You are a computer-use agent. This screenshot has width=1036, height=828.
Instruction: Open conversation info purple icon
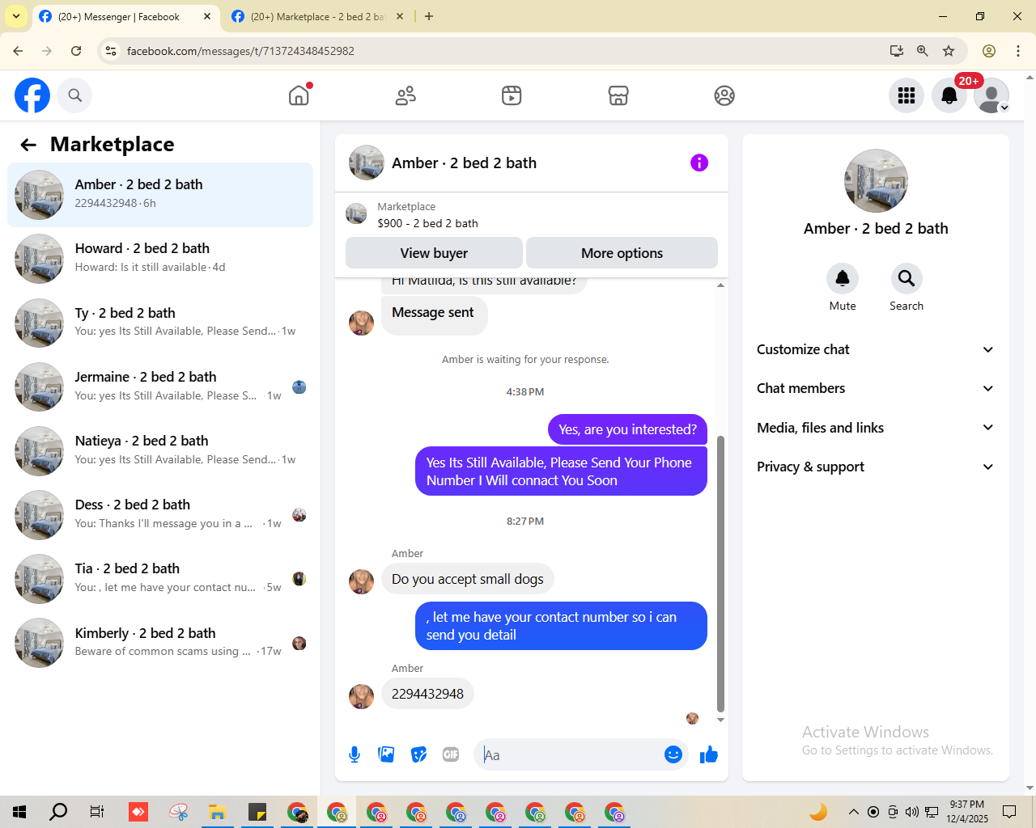[x=699, y=163]
